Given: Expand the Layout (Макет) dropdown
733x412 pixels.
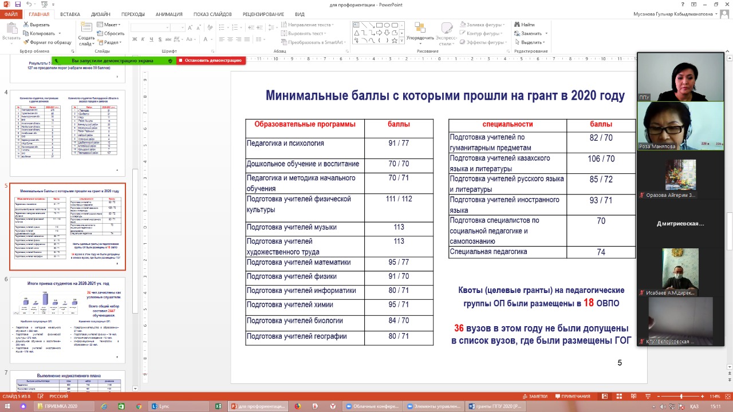Looking at the screenshot, I should click(x=109, y=25).
